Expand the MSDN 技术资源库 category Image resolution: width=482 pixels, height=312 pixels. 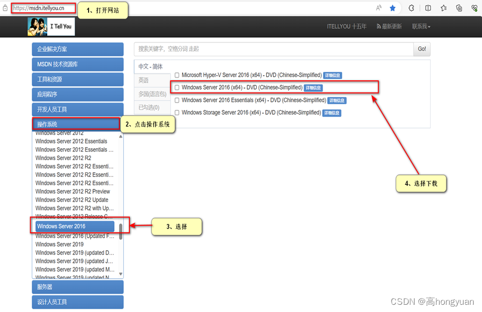[78, 64]
